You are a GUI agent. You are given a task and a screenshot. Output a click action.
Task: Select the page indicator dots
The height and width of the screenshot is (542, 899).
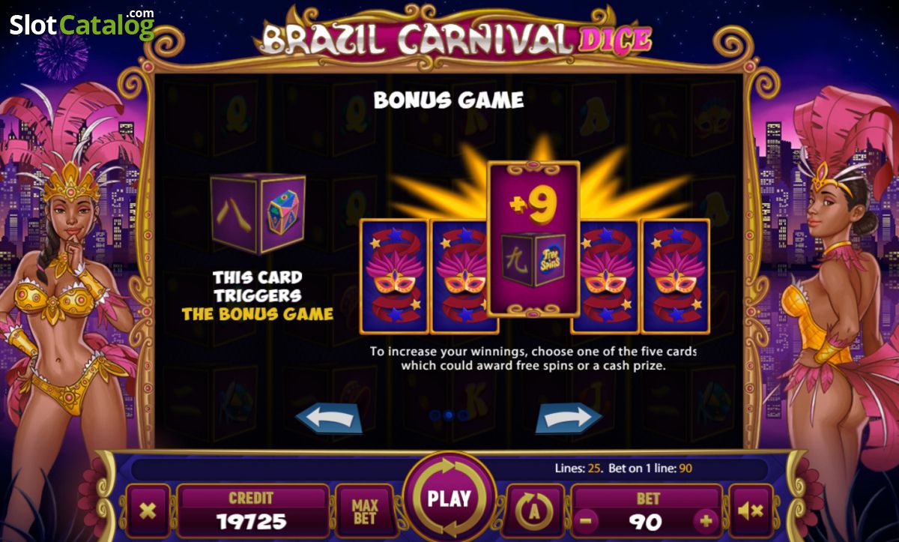click(x=449, y=415)
